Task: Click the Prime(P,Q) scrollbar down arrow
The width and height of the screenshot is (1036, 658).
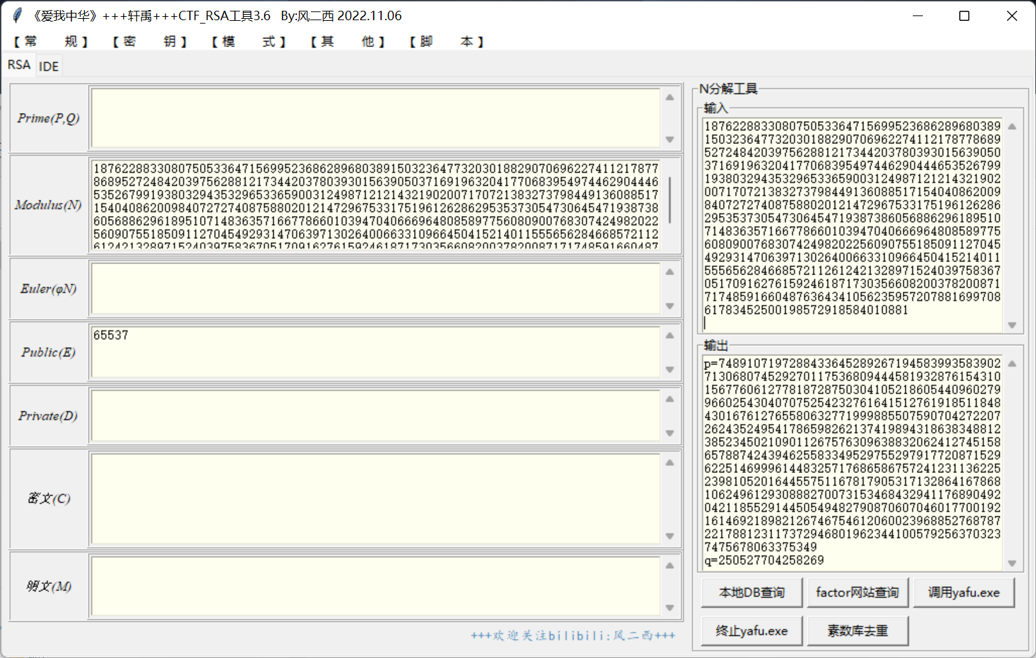Action: click(670, 140)
